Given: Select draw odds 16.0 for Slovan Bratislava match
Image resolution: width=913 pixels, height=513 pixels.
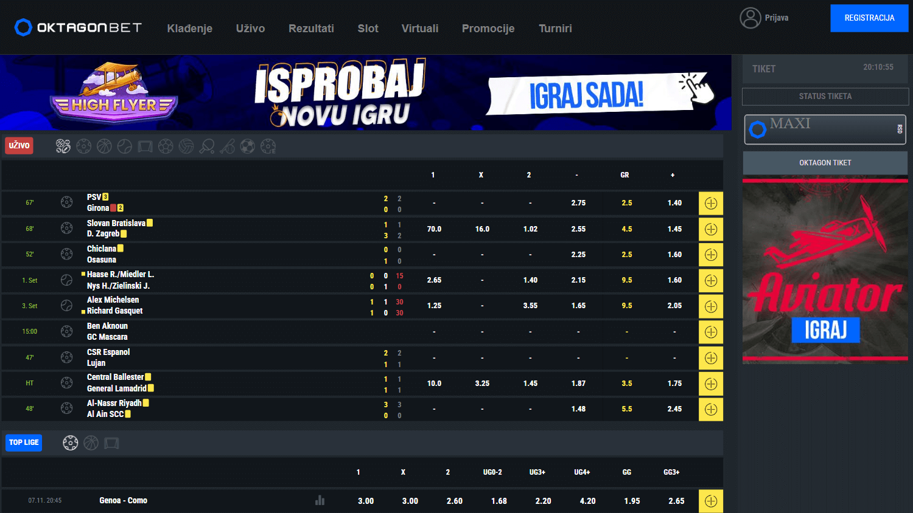Looking at the screenshot, I should 482,229.
